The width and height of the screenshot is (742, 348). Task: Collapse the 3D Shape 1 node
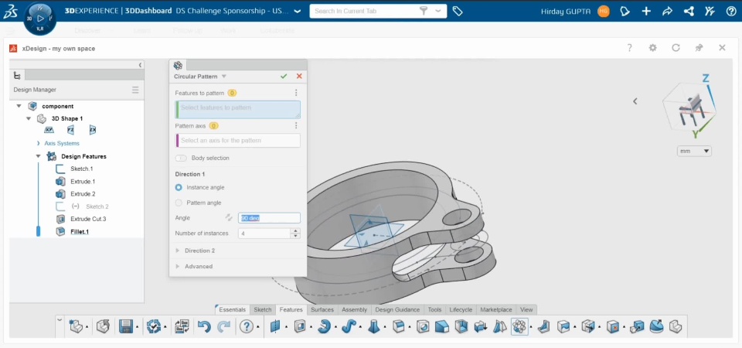click(29, 118)
